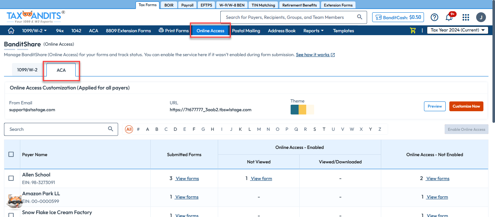Filter payers by the # symbol
Image resolution: width=495 pixels, height=217 pixels.
click(x=138, y=129)
